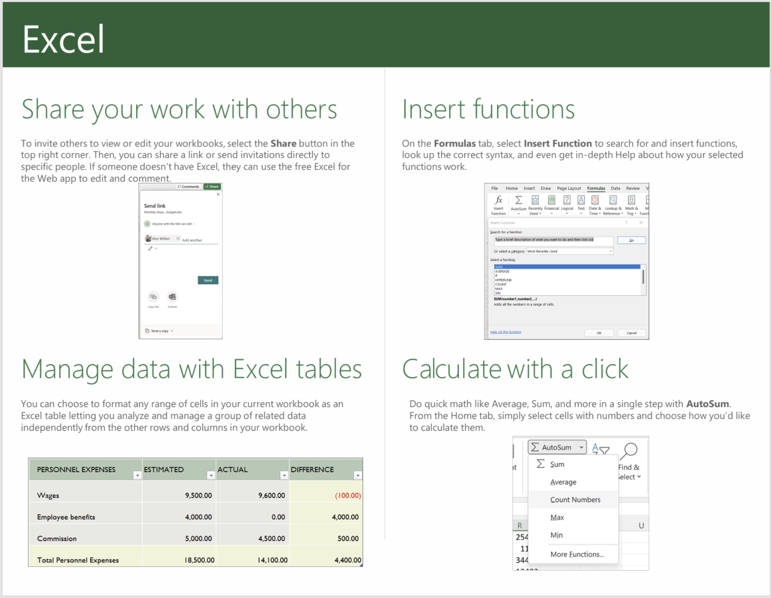Click the Search for a function field
This screenshot has height=598, width=771.
coord(553,240)
